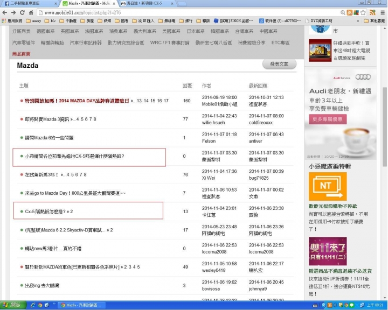The width and height of the screenshot is (388, 310).
Task: Click the taskbar clock showing 上午 08:21
Action: pos(375,305)
